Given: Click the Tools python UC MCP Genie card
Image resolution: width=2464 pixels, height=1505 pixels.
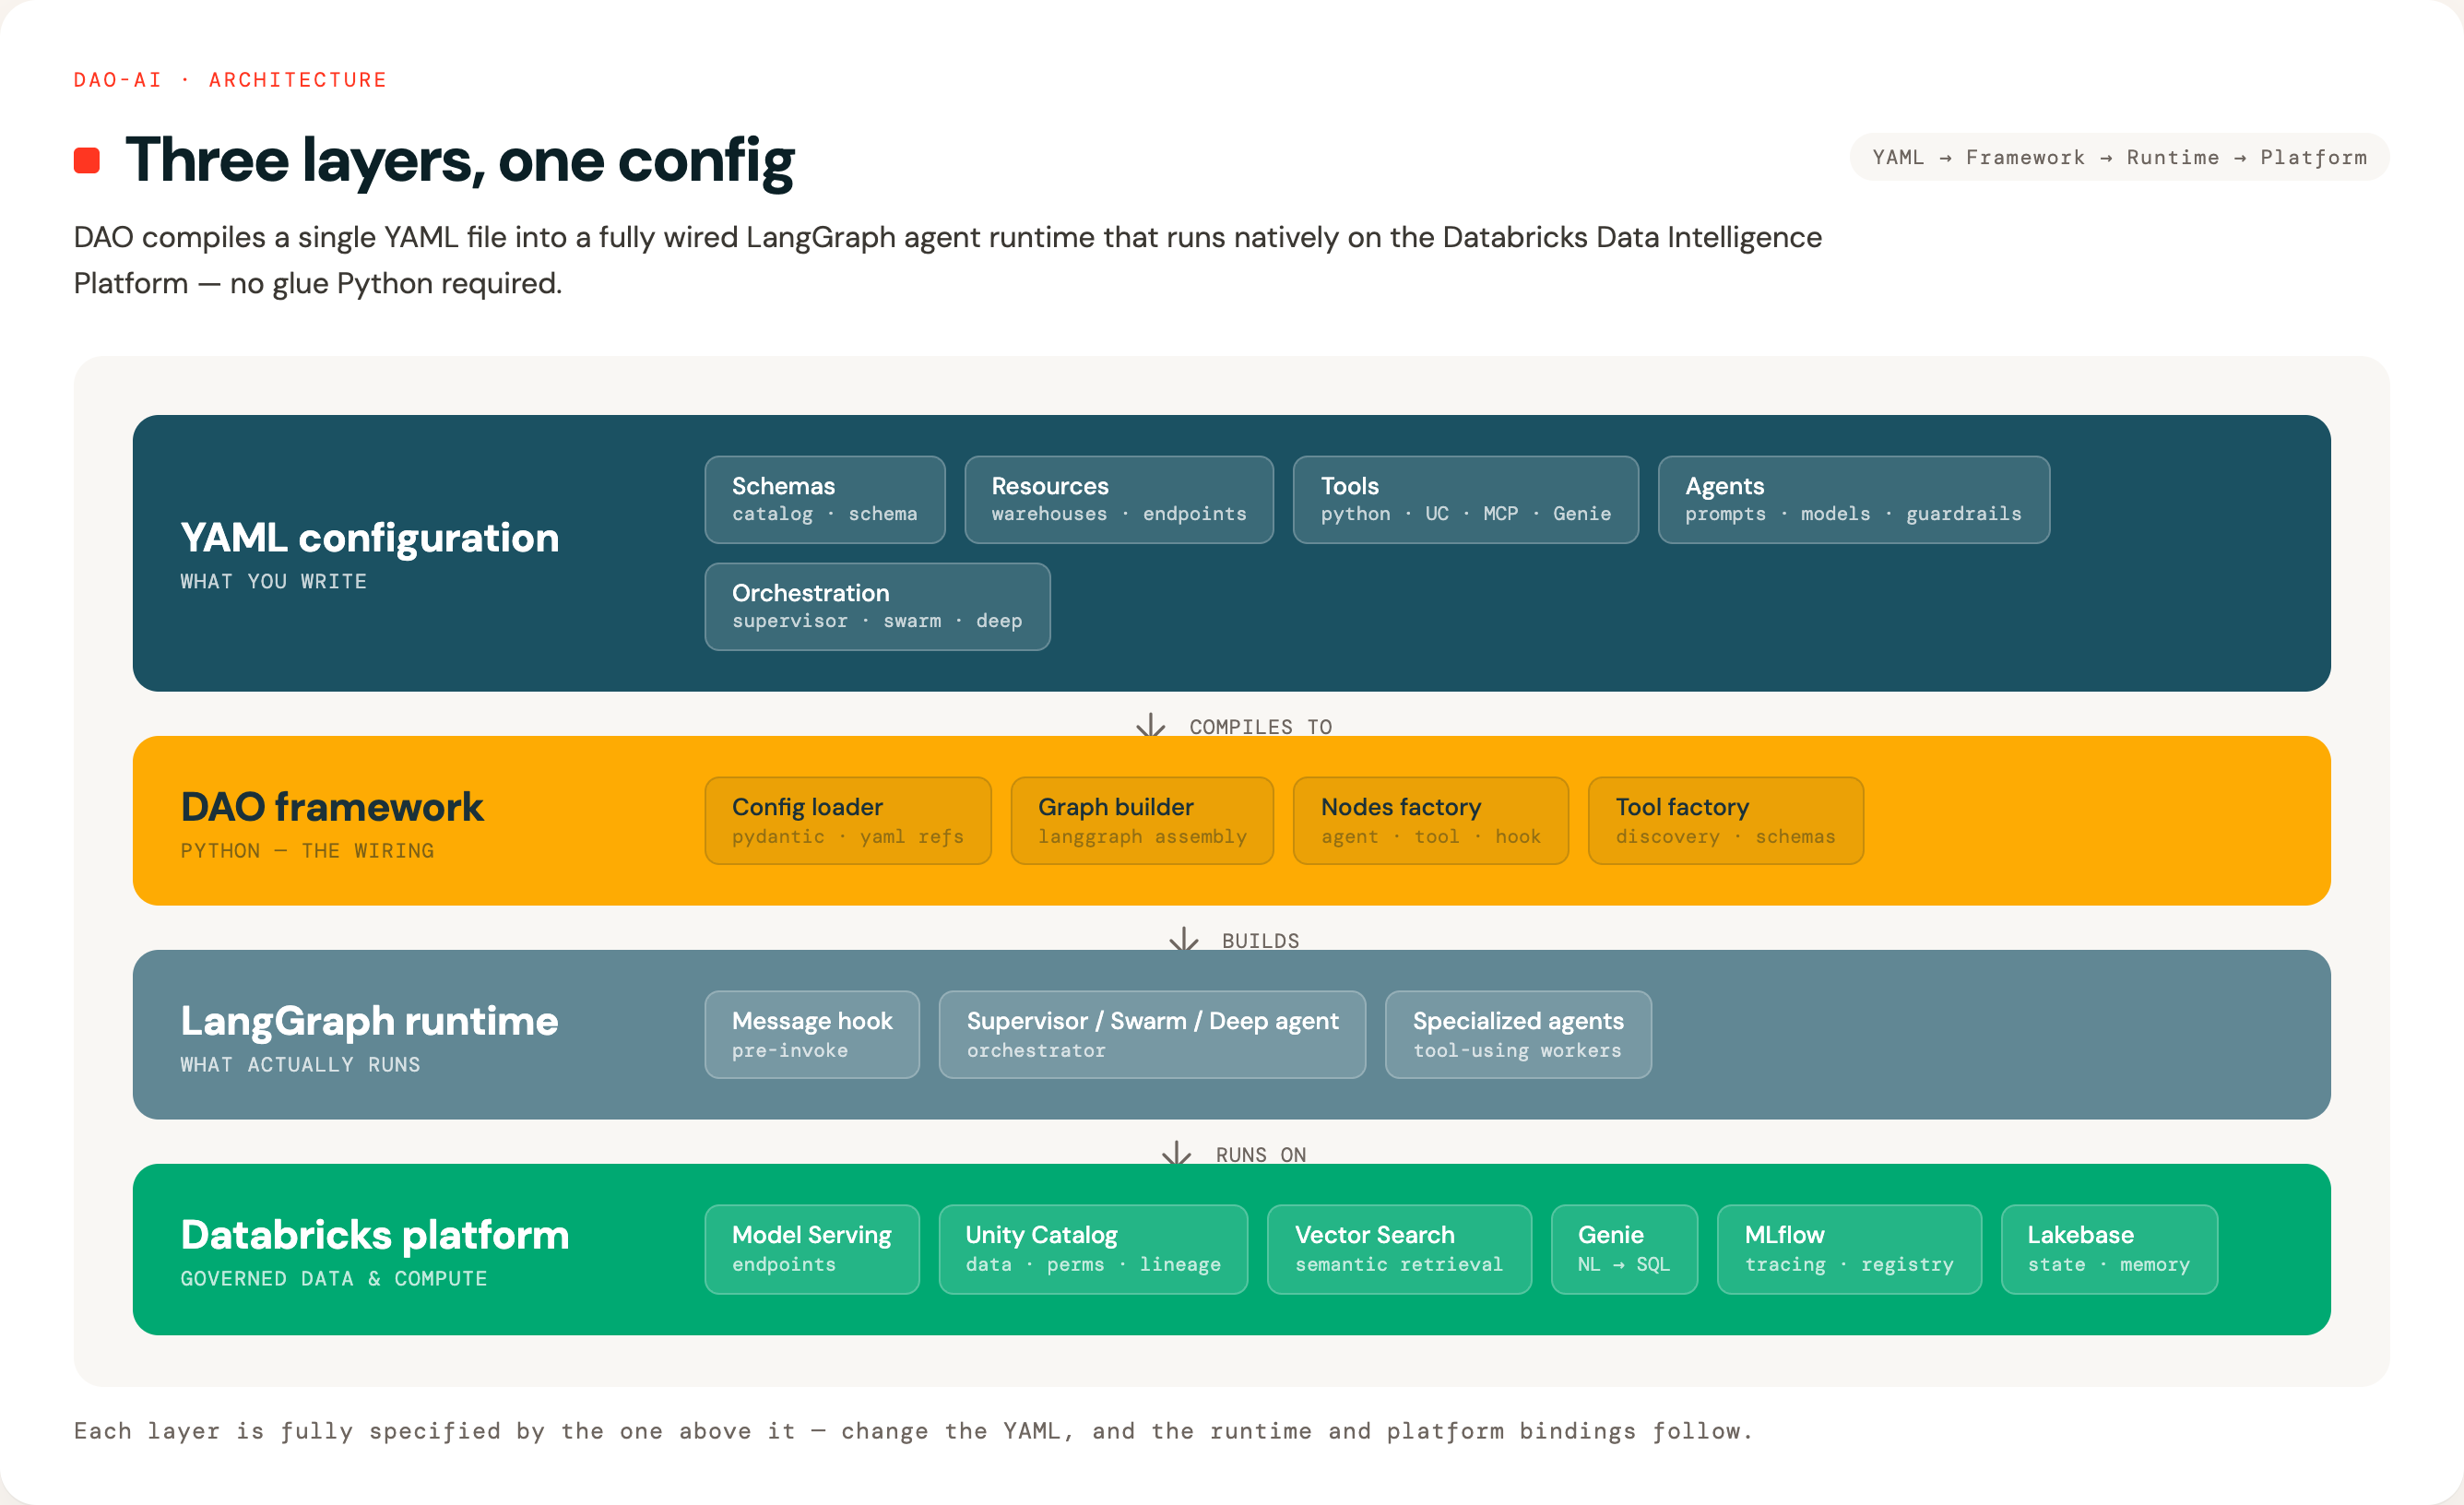Looking at the screenshot, I should pyautogui.click(x=1465, y=499).
